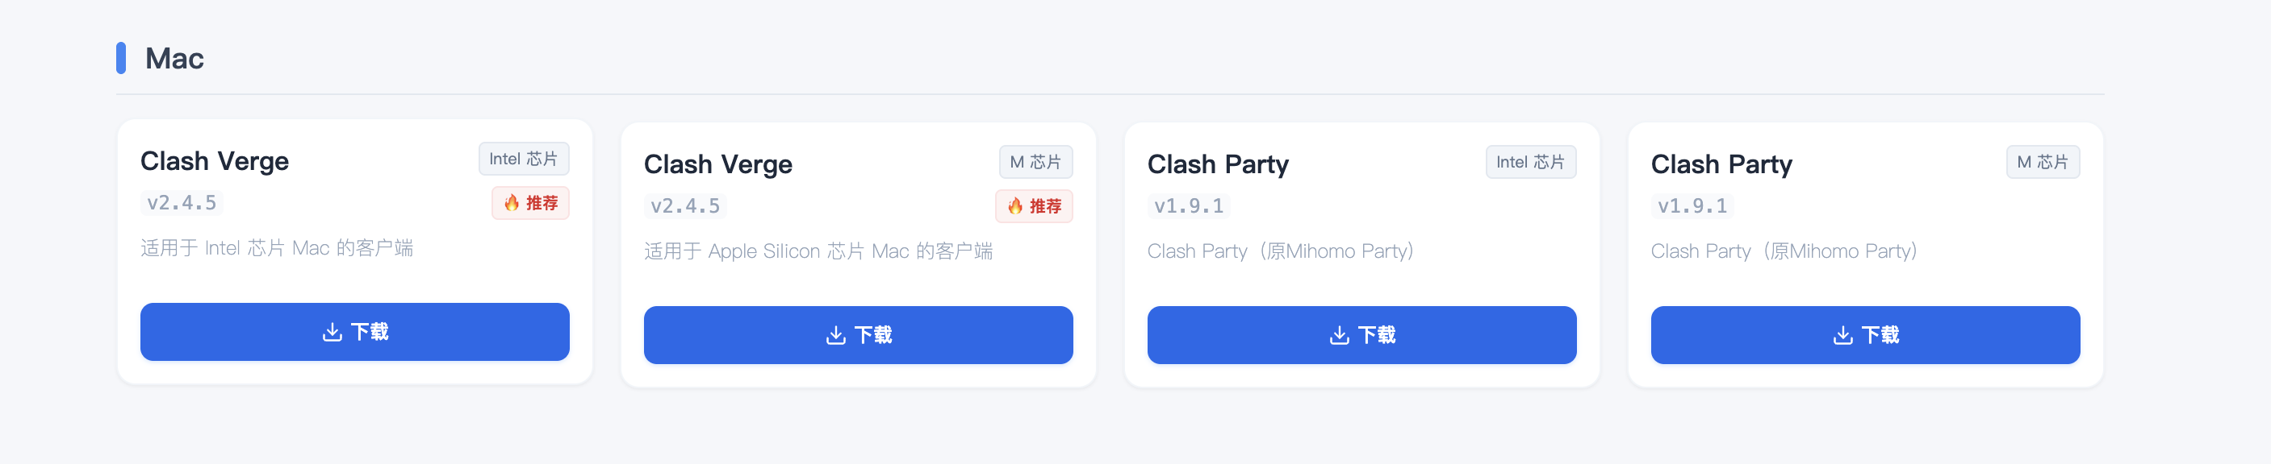Viewport: 2271px width, 464px height.
Task: Click the v2.4.5 version label on Intel Clash Verge
Action: [x=182, y=203]
